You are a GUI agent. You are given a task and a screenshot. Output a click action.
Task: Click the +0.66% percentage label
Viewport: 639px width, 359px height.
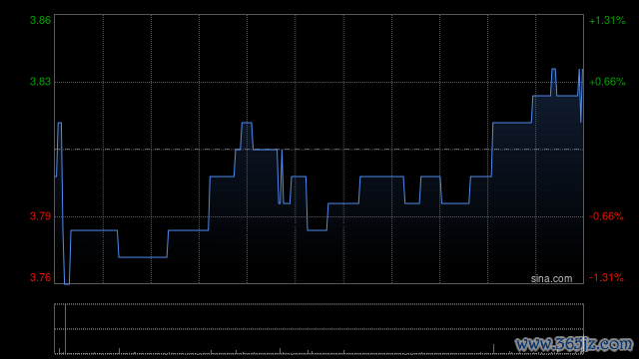coord(607,82)
